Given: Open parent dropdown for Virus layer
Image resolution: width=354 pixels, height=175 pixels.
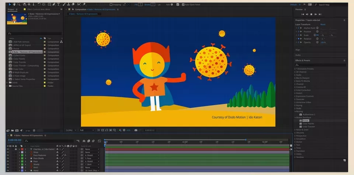Looking at the screenshot, I should point(92,152).
